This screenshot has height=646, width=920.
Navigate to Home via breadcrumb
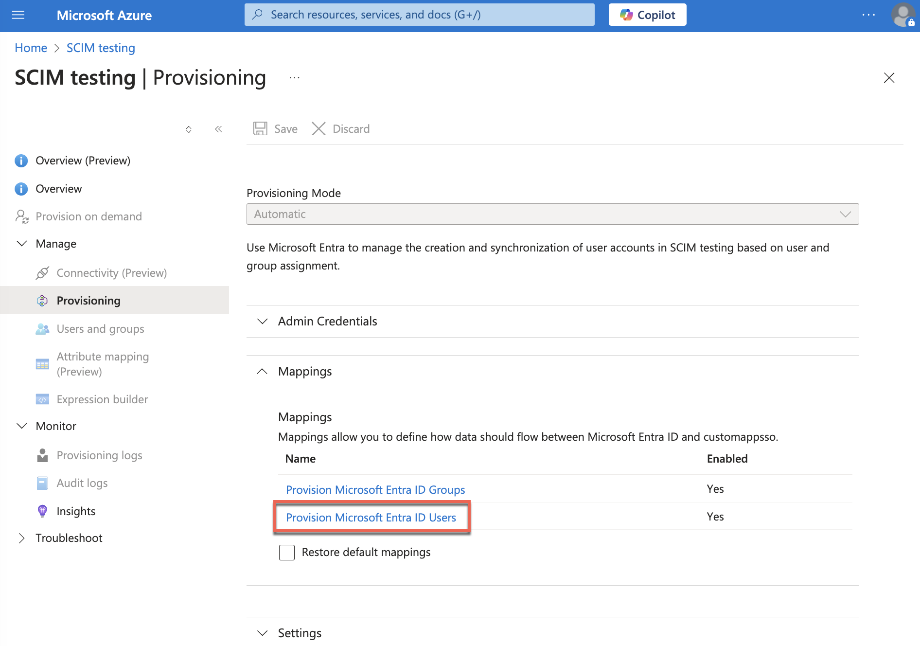point(31,48)
